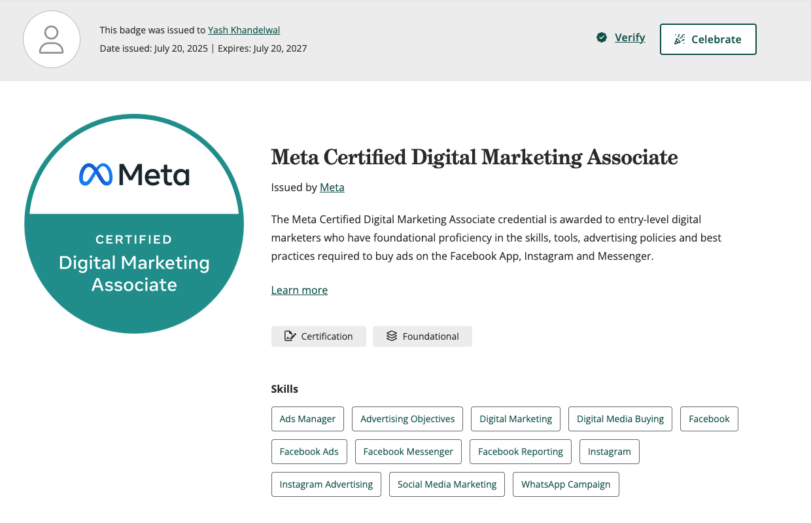Open Yash Khandelwal's profile link
This screenshot has width=811, height=523.
point(244,30)
